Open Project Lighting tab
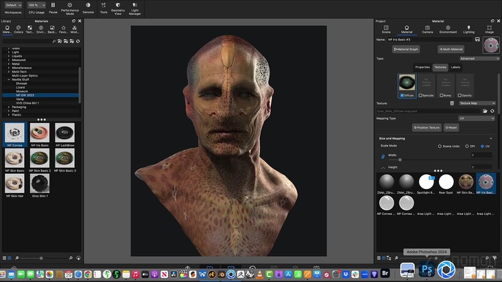Screen dimensions: 502x282 (468, 29)
